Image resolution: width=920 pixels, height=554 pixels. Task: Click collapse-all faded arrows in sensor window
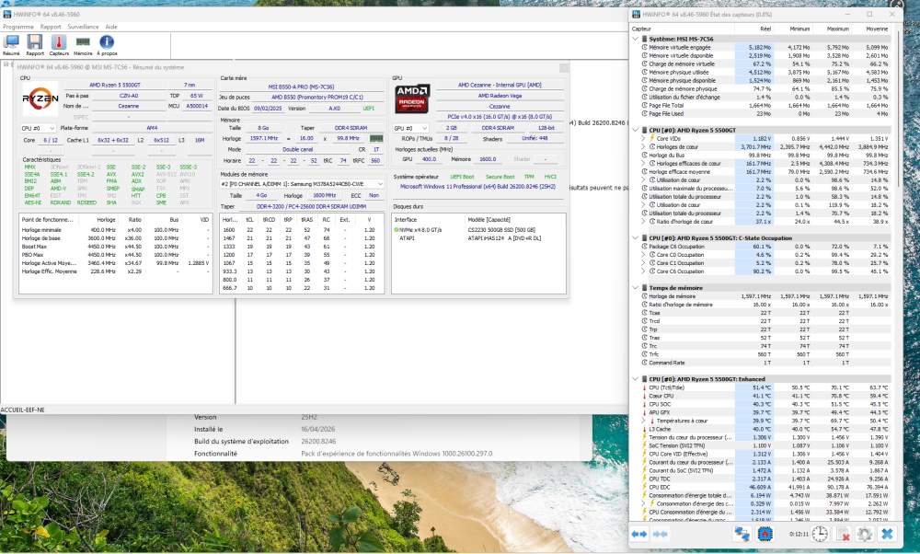pyautogui.click(x=660, y=534)
